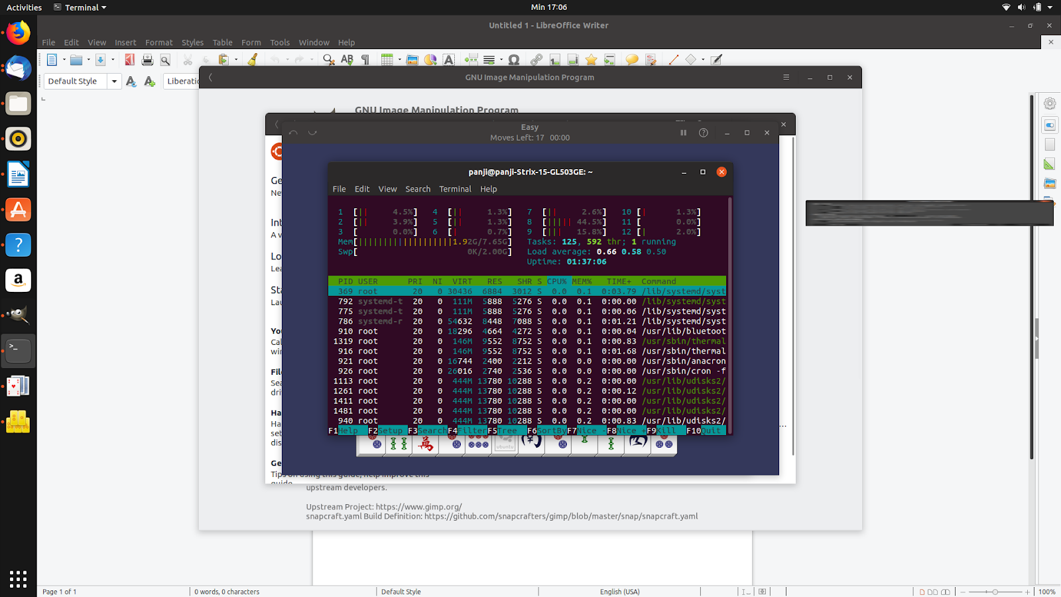1061x597 pixels.
Task: Select the PID 369 root process row
Action: [x=527, y=291]
